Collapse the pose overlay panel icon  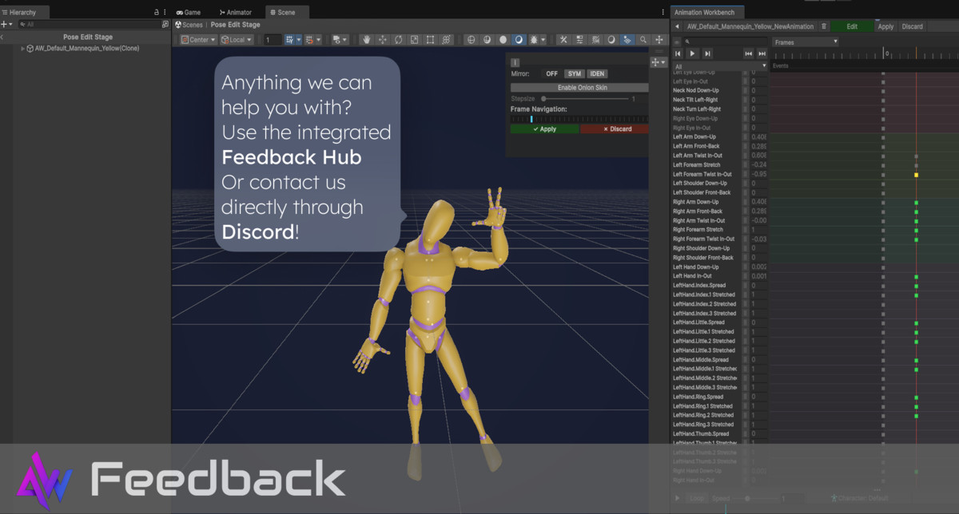[515, 62]
